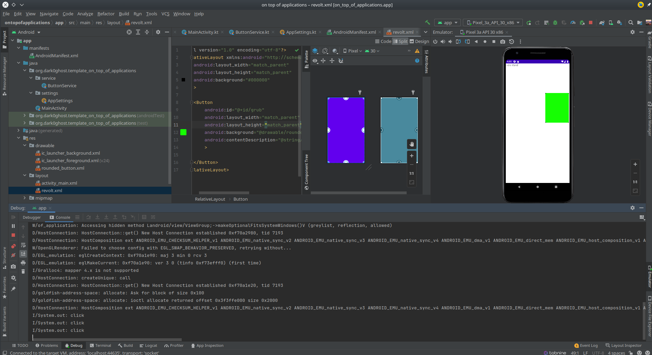Click the Select Opened File target icon
This screenshot has height=355, width=652.
click(x=129, y=32)
